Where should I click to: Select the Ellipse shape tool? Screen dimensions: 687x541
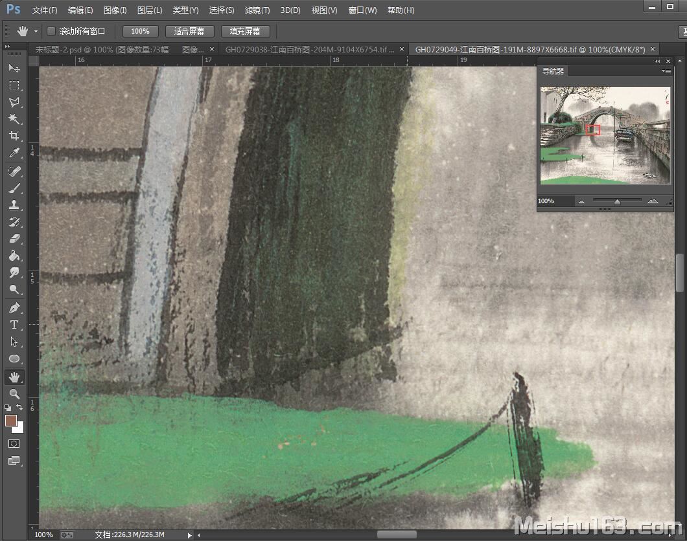14,359
